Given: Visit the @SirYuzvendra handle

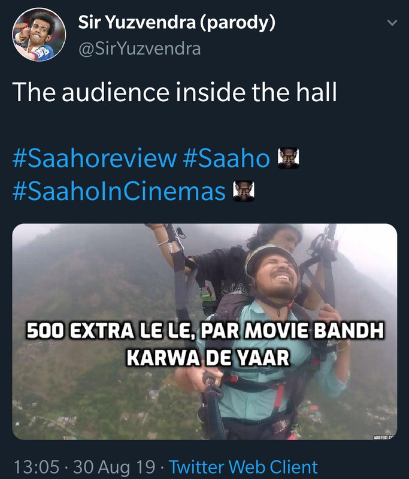Looking at the screenshot, I should pyautogui.click(x=140, y=49).
